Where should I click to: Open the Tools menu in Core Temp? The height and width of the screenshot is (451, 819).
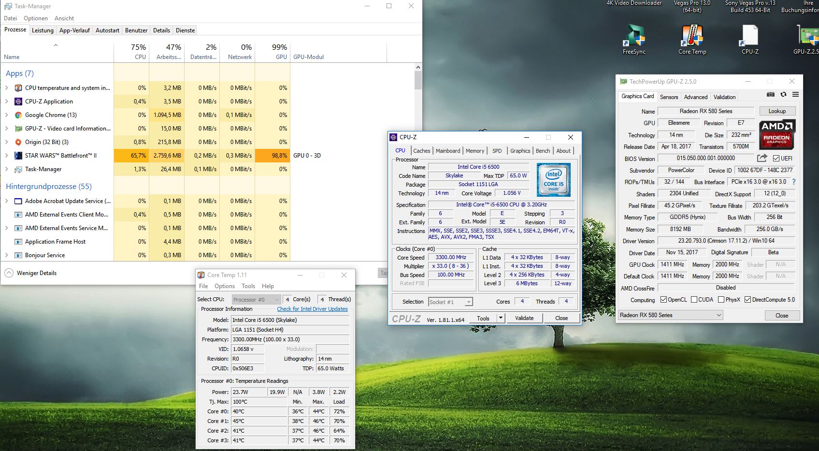click(x=248, y=286)
